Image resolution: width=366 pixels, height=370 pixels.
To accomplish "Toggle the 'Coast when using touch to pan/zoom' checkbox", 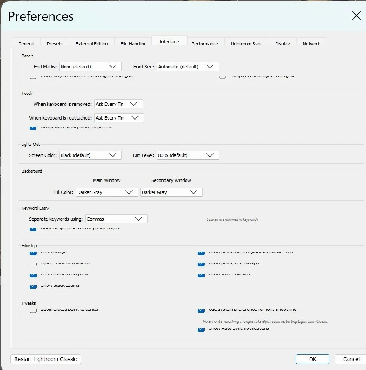I will tap(33, 128).
